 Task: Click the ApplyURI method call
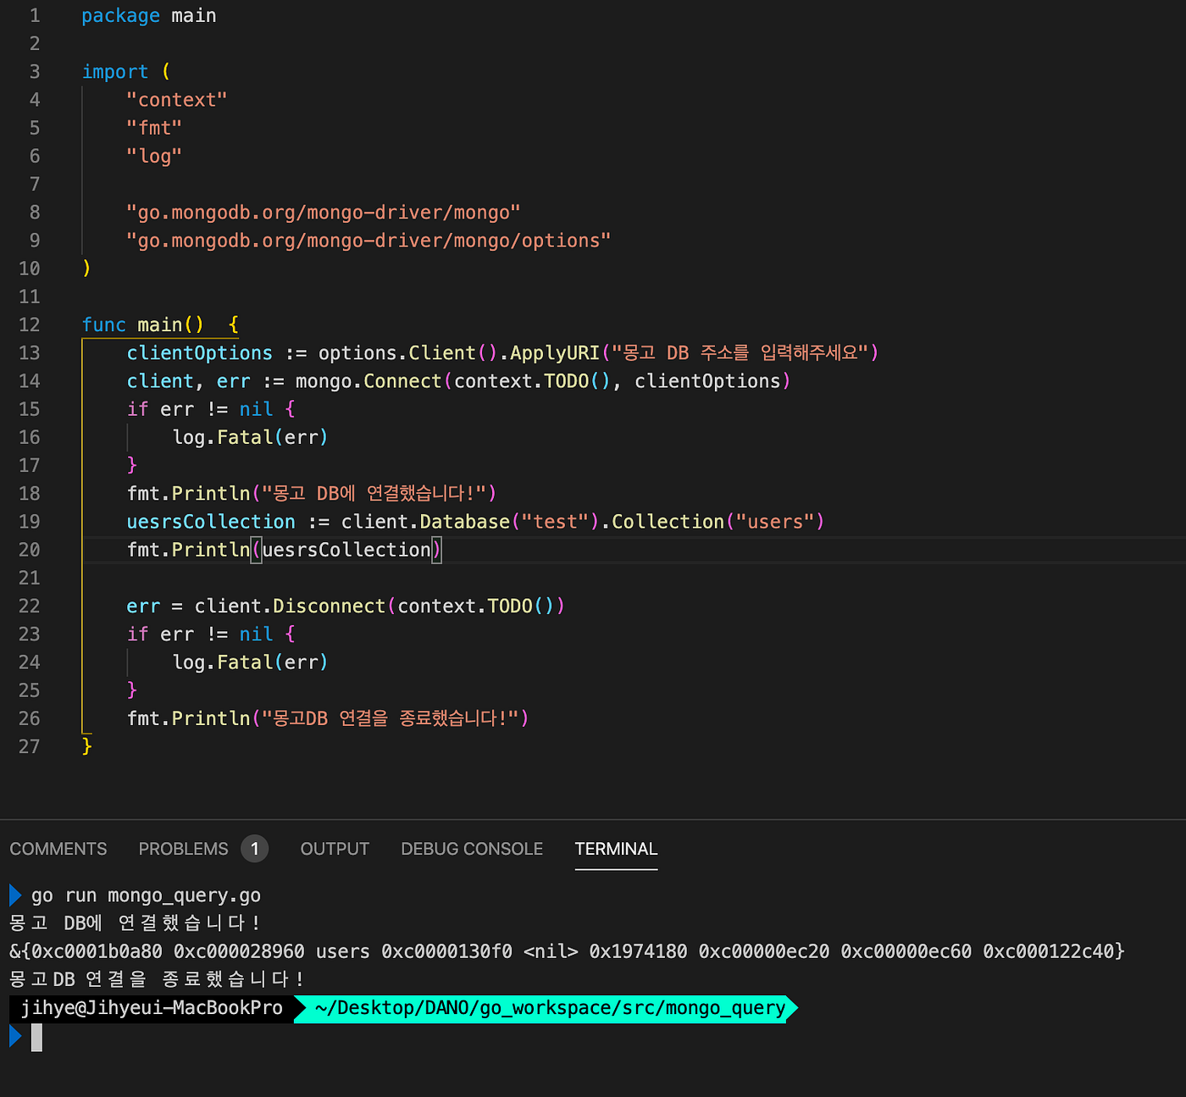(x=555, y=352)
